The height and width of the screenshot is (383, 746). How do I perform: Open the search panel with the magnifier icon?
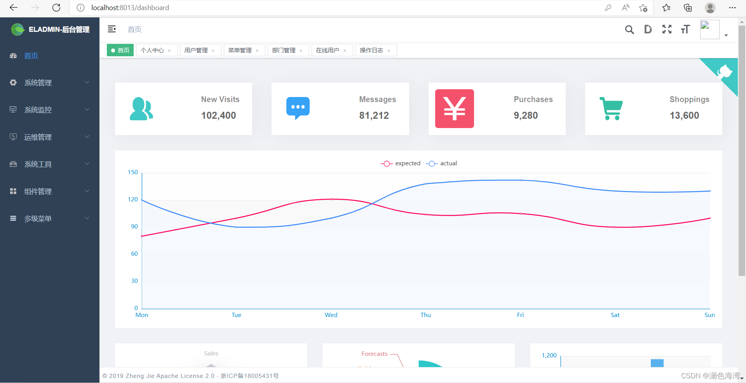tap(629, 29)
